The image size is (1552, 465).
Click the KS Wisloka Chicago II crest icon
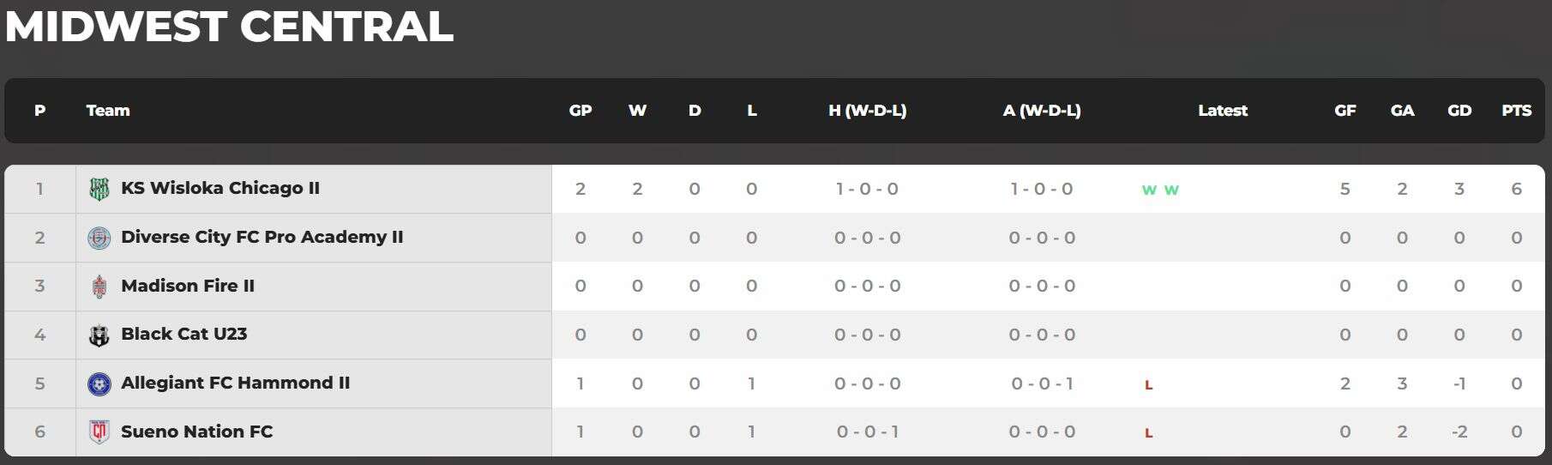[99, 189]
